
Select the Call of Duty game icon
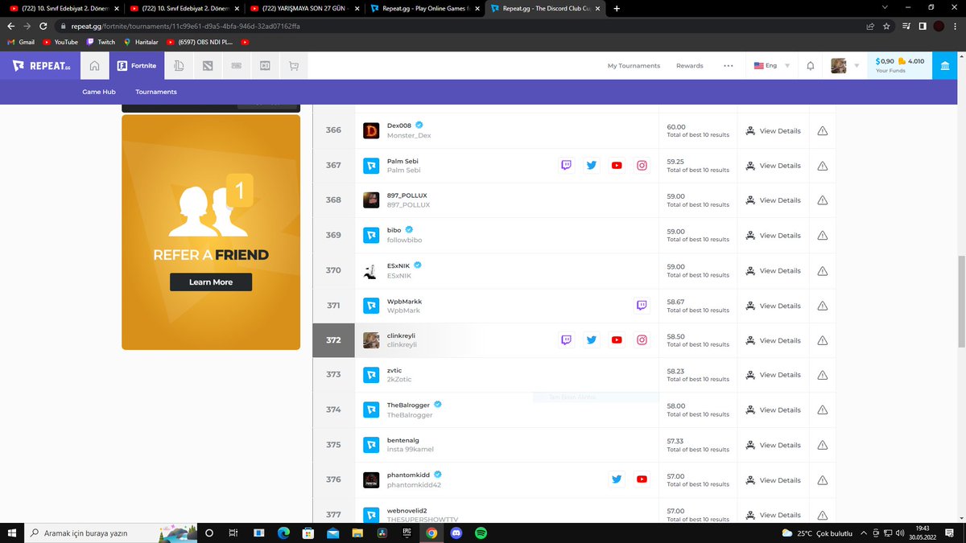[265, 65]
